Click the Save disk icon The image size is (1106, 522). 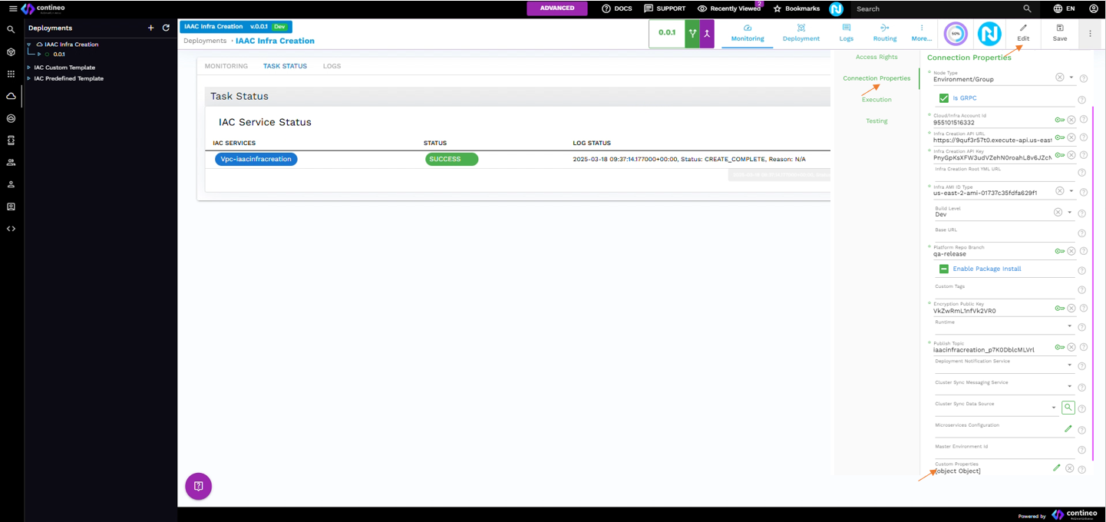click(1059, 28)
